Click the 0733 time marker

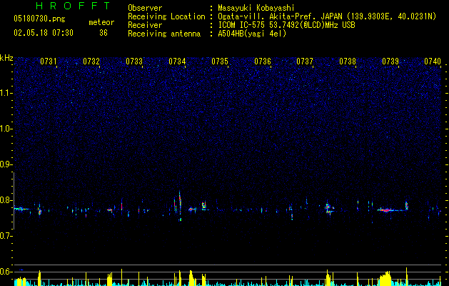[x=134, y=61]
